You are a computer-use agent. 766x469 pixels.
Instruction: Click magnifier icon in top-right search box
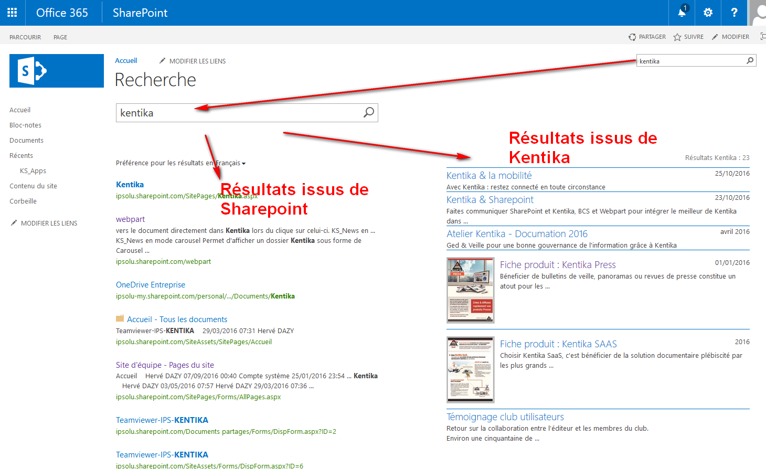750,61
